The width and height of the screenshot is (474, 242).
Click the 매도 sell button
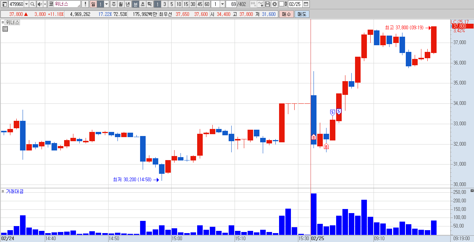[x=302, y=14]
